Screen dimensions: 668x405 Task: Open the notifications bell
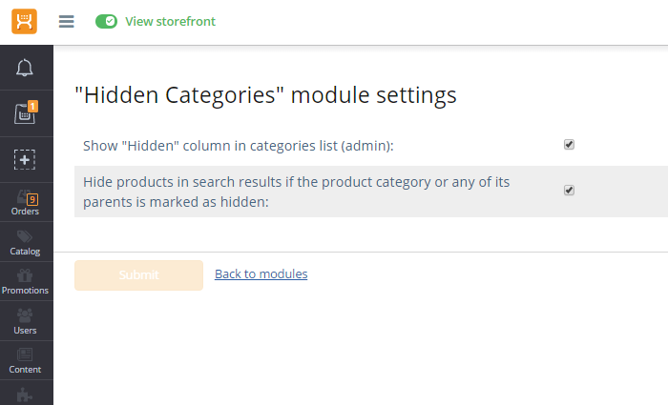(25, 68)
